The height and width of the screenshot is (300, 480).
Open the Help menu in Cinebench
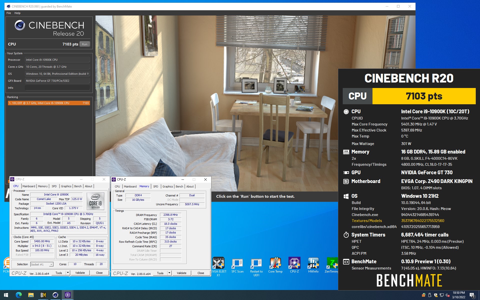(17, 13)
